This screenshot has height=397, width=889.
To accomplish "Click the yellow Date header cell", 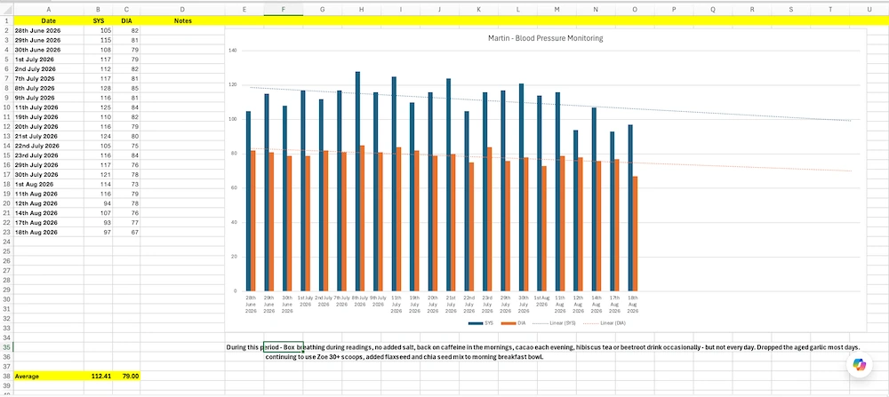I will (48, 21).
